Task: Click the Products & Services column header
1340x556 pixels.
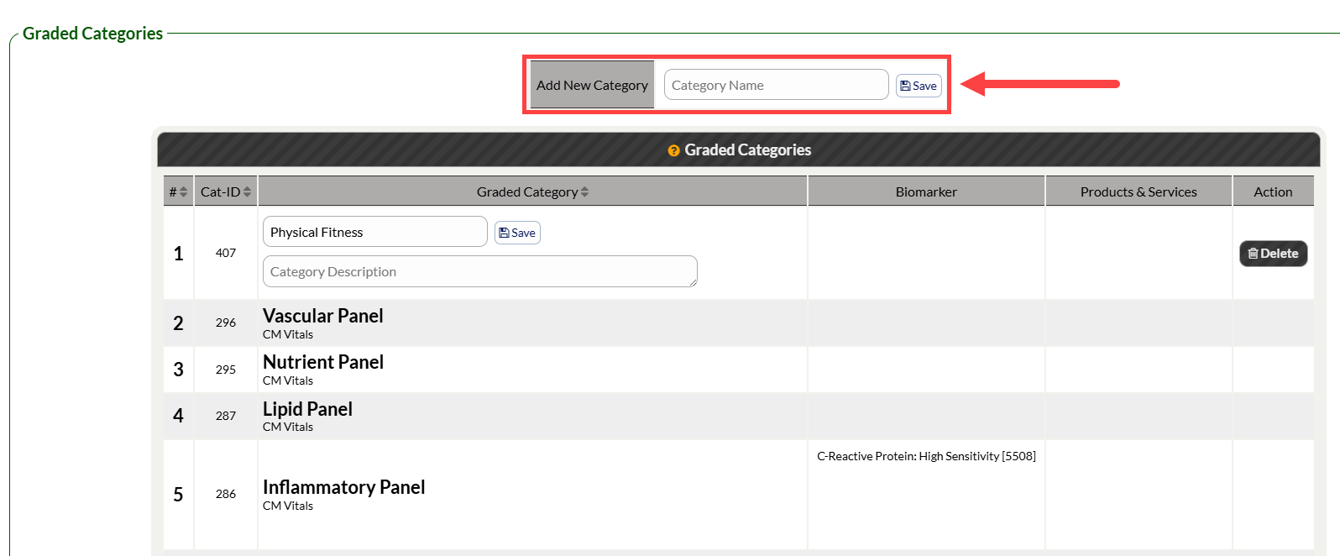Action: pos(1138,191)
